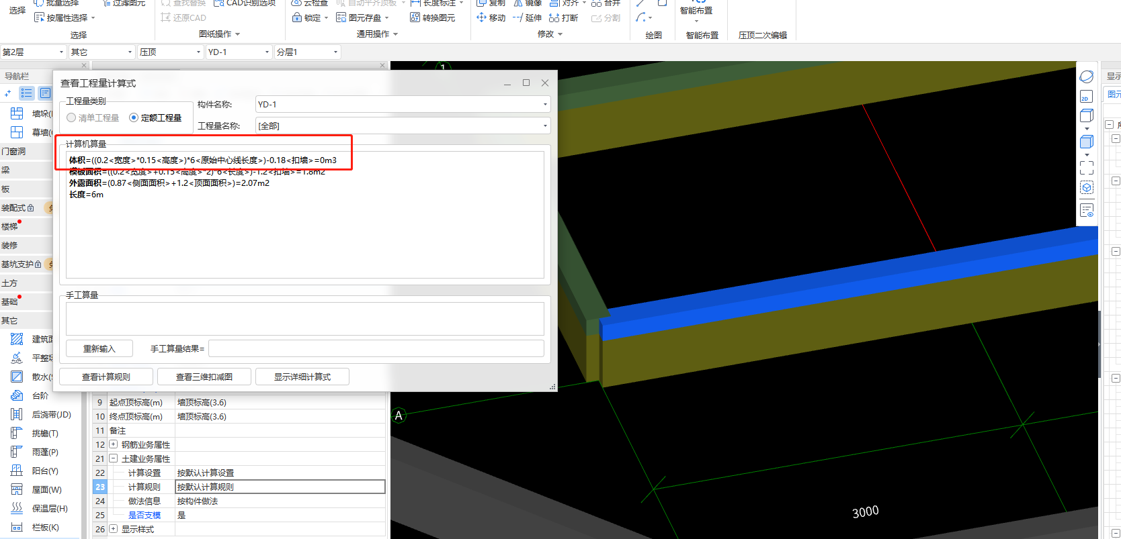Viewport: 1121px width, 539px height.
Task: Click the wireframe cube view icon
Action: (x=1087, y=116)
